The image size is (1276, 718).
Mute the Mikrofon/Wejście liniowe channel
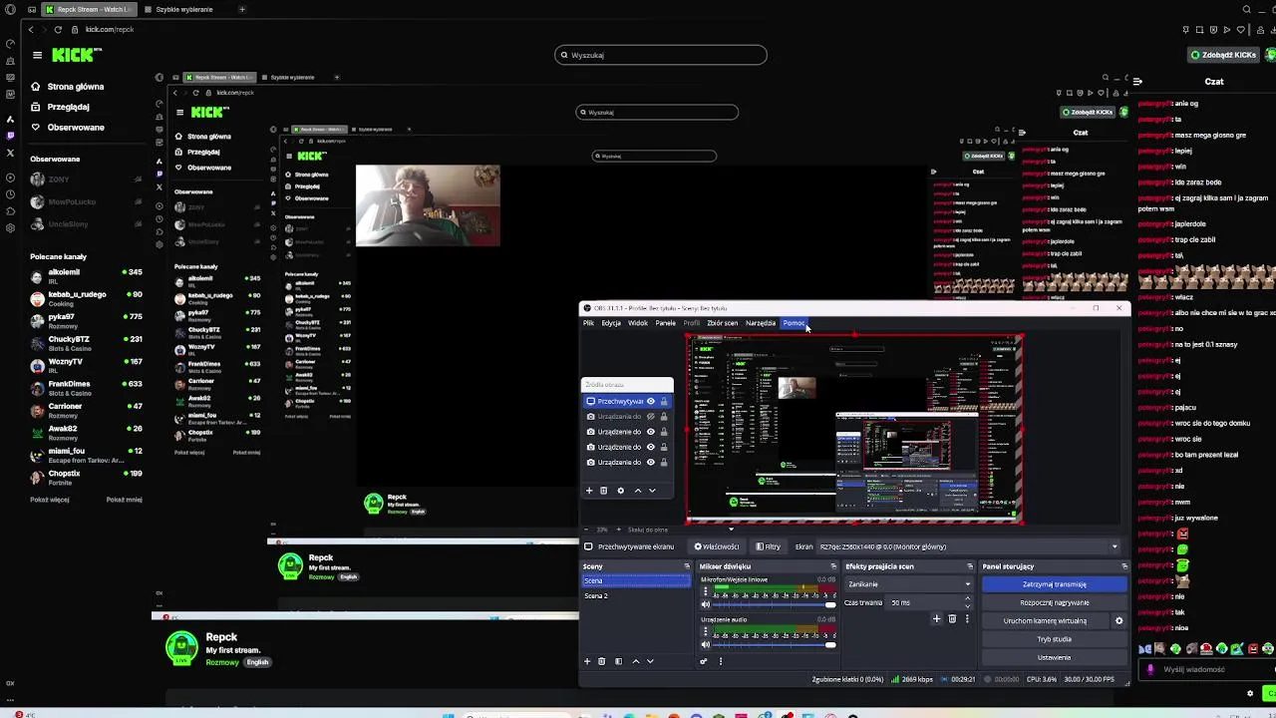(x=705, y=604)
